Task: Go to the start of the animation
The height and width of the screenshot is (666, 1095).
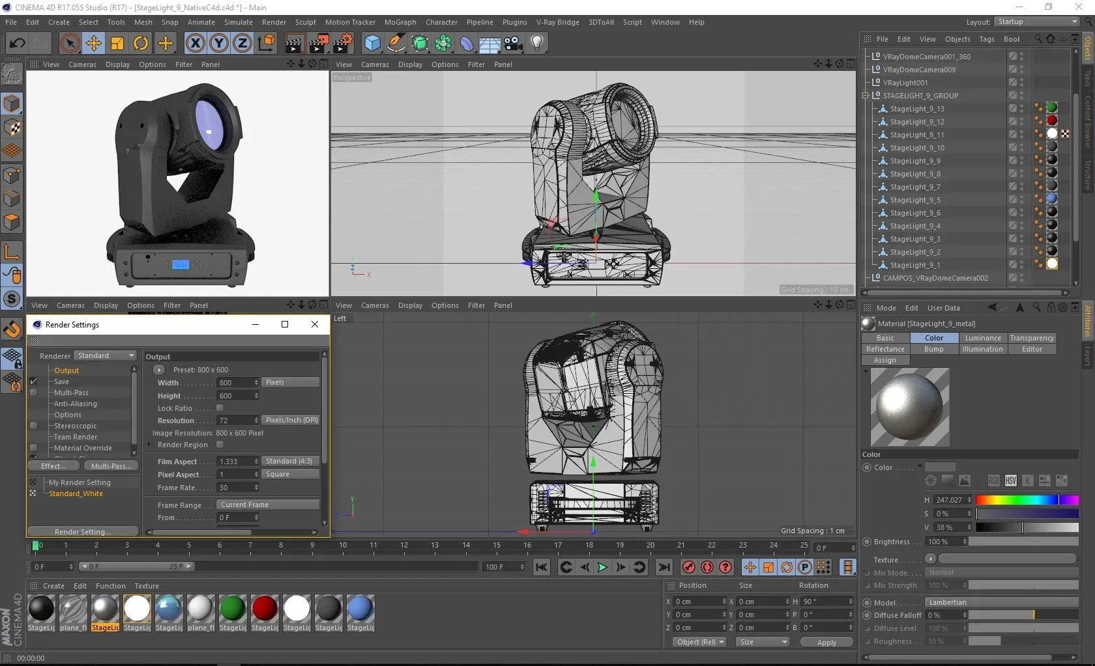Action: tap(541, 567)
